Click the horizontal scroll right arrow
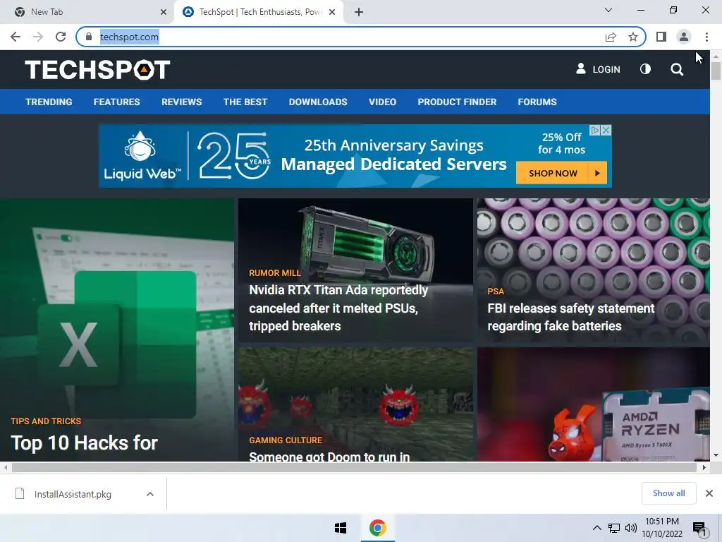Viewport: 722px width, 542px height. tap(704, 467)
